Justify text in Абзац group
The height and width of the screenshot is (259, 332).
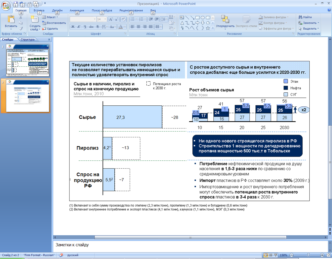[x=150, y=27]
